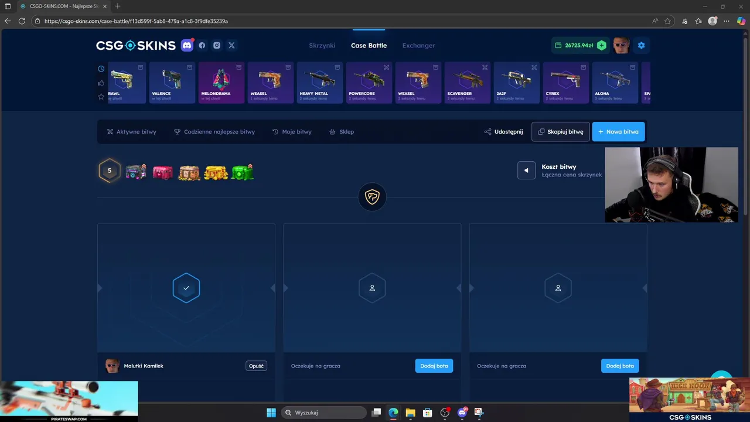Click the brown third case icon
Image resolution: width=750 pixels, height=422 pixels.
tap(189, 172)
